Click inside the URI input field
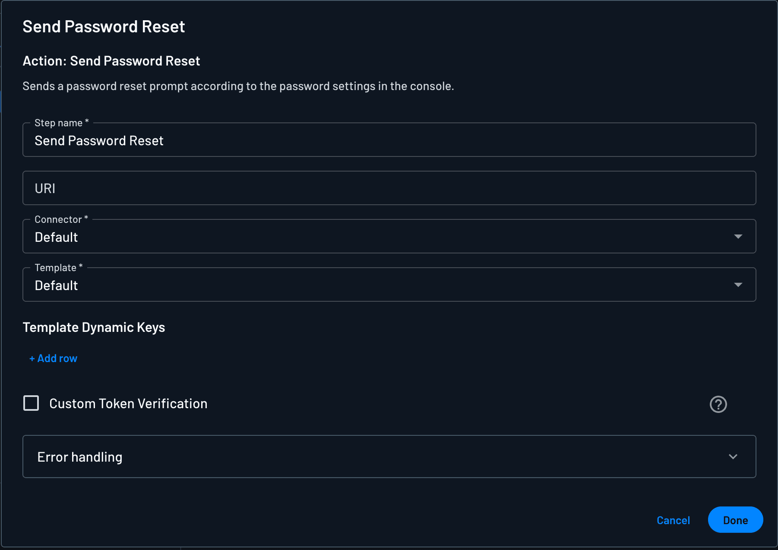 tap(389, 188)
